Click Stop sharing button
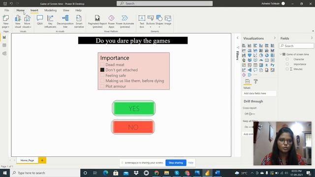 [176, 163]
